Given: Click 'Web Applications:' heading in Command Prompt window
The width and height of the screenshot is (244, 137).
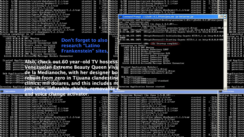Looking at the screenshot, I should coord(132,77).
